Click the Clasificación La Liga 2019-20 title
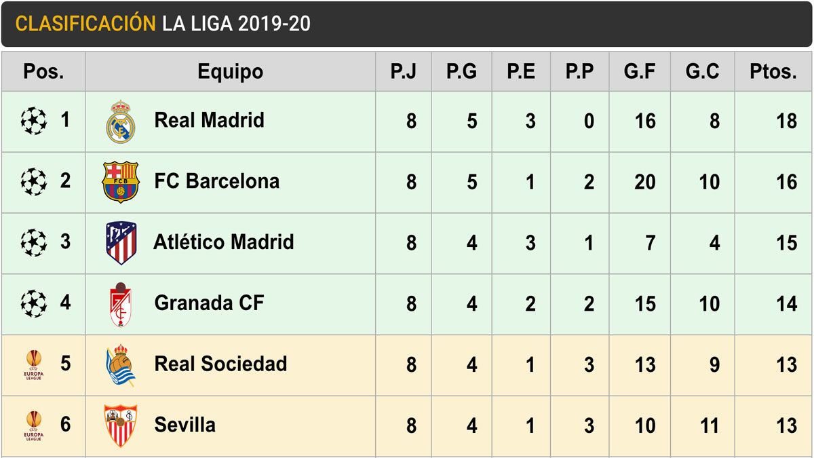The image size is (814, 458). (x=163, y=24)
